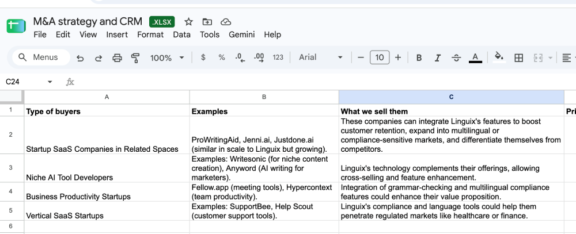Open more number formats 123

click(278, 57)
